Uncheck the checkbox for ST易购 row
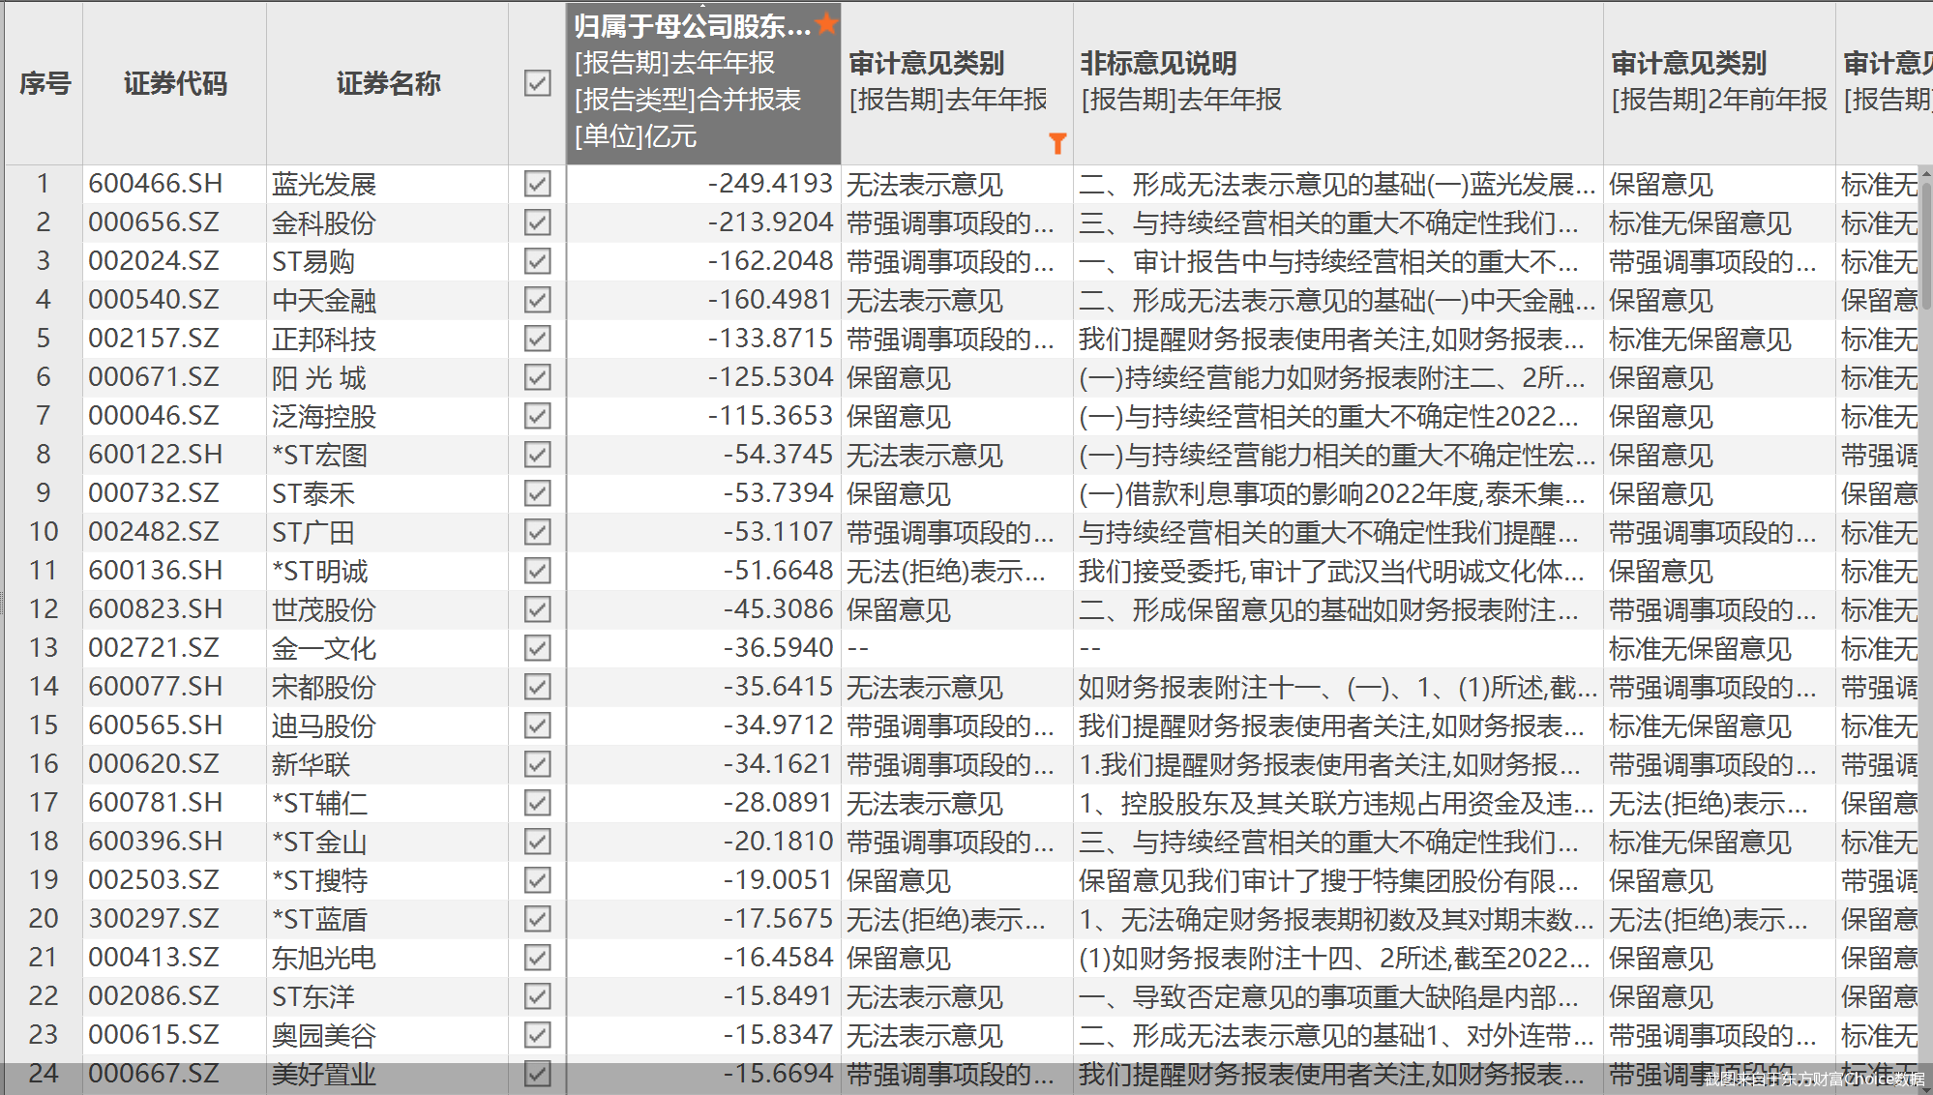The height and width of the screenshot is (1095, 1933). (537, 261)
